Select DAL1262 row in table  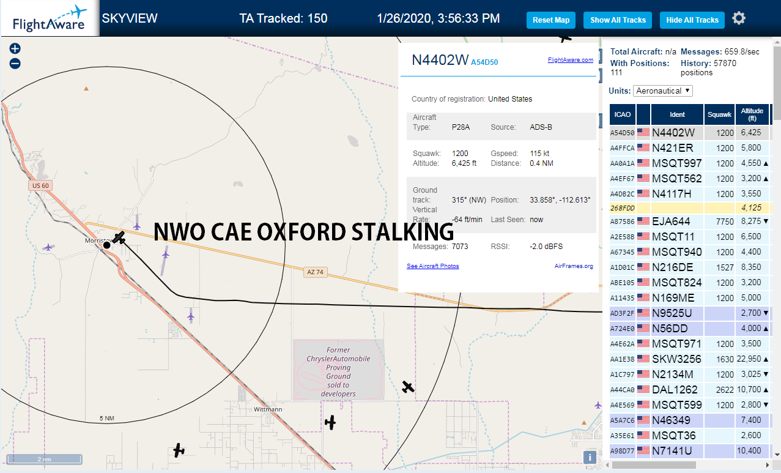click(x=690, y=389)
